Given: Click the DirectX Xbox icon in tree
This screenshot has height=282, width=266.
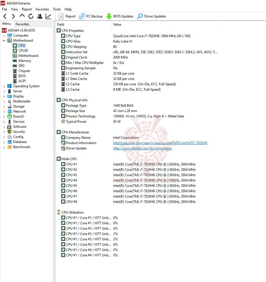Looking at the screenshot, I should 10,117.
